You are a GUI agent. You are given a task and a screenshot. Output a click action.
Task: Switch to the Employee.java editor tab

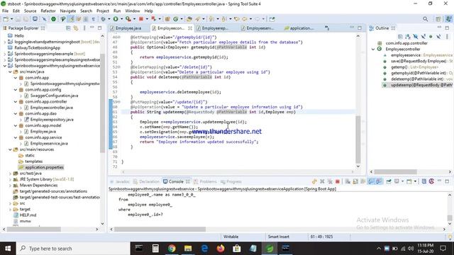[126, 28]
